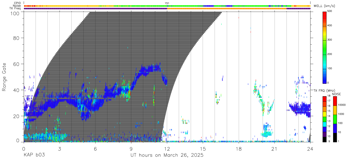349x161 pixels.
Task: Click the KAP b03 radar beam label
Action: point(34,155)
